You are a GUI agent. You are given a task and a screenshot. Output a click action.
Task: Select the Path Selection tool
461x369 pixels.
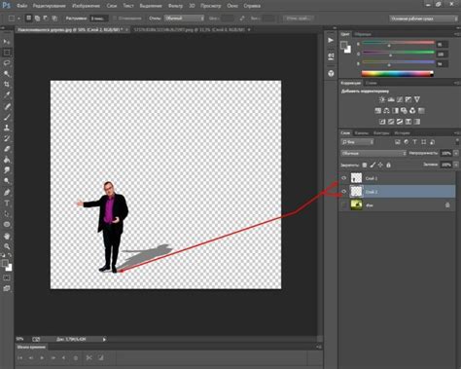tap(7, 214)
